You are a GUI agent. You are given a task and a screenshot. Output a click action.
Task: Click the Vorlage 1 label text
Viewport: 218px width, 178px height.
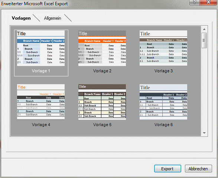pyautogui.click(x=41, y=71)
